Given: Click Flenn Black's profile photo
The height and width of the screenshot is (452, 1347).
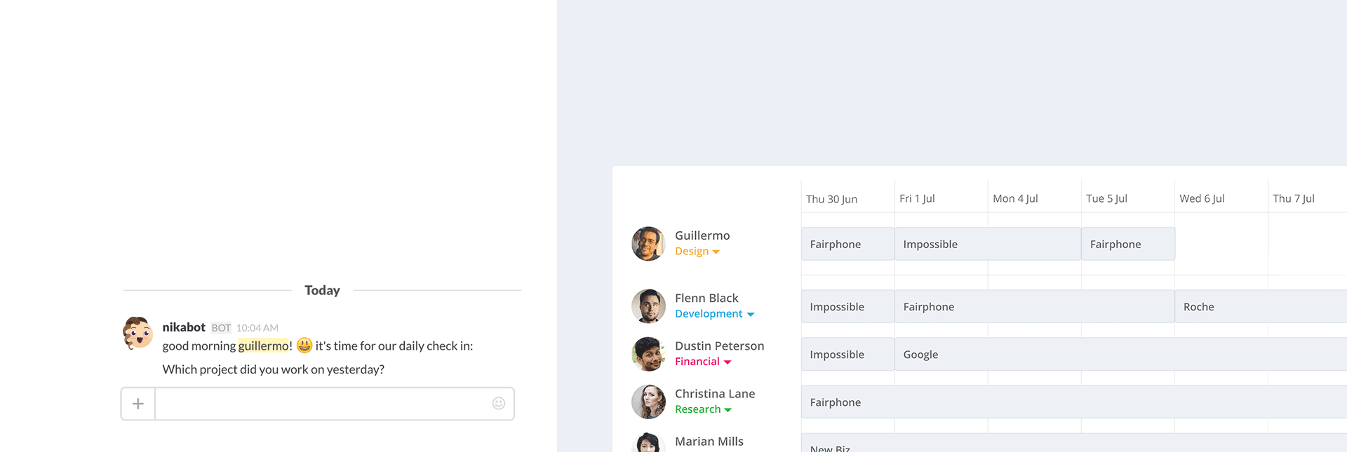Looking at the screenshot, I should tap(648, 306).
